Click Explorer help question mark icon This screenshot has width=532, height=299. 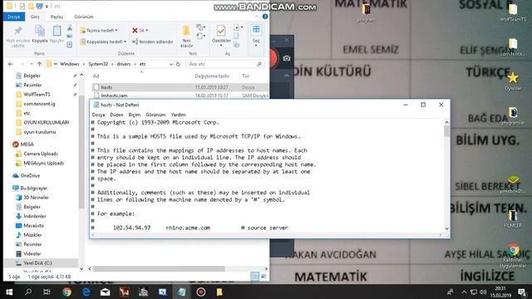[x=265, y=17]
